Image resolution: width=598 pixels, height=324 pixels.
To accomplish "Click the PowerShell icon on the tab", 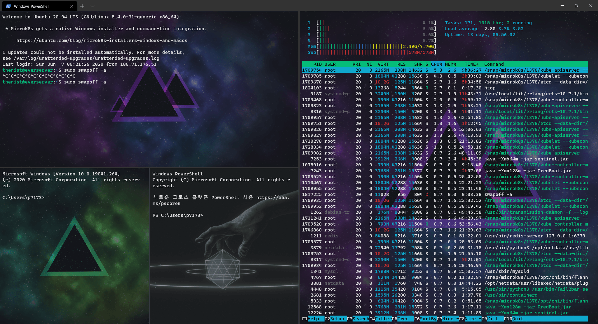I will pos(8,6).
